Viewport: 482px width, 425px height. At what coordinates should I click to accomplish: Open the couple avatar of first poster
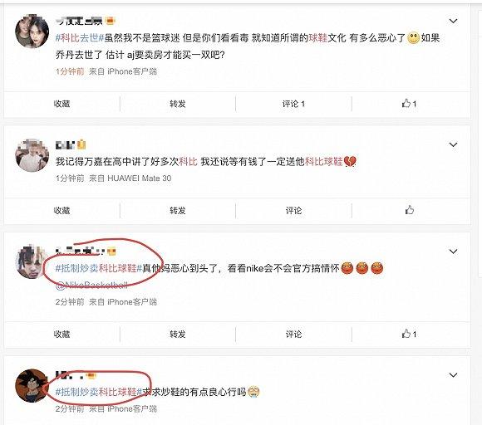(x=32, y=32)
